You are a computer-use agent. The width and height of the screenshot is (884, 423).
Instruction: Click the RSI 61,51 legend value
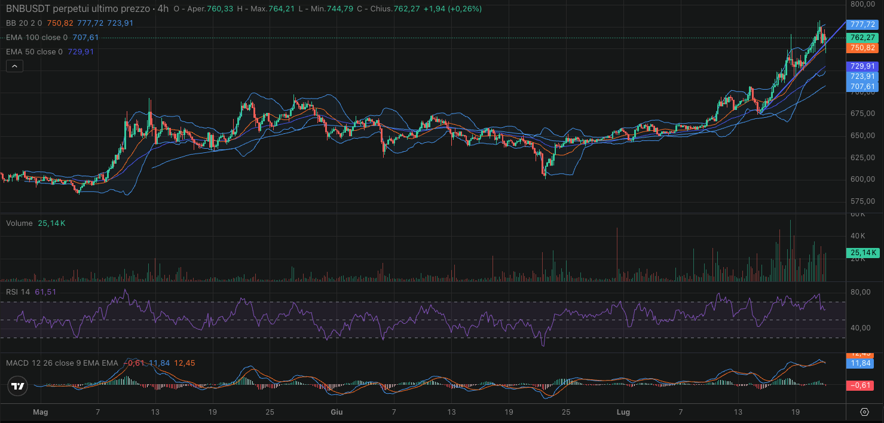point(46,292)
